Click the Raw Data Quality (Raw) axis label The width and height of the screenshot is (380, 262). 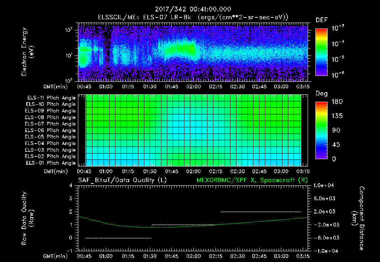(x=27, y=218)
